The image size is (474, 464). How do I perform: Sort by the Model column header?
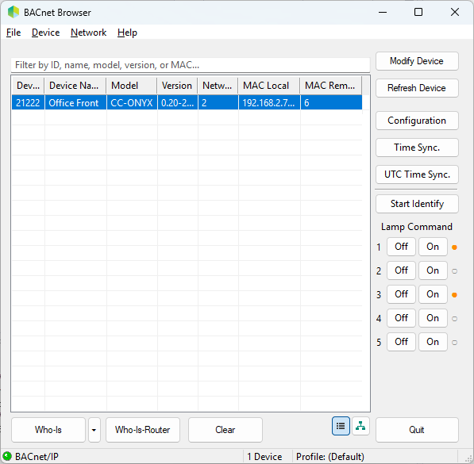coord(132,86)
